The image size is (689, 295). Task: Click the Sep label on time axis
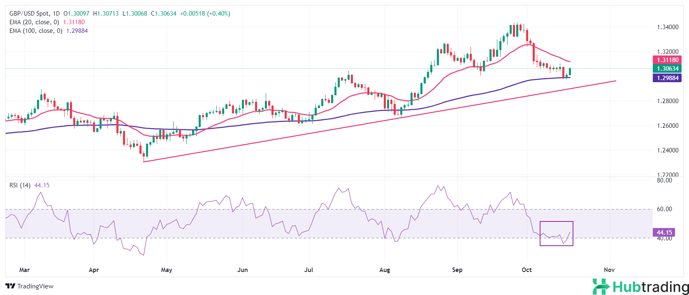[x=457, y=270]
